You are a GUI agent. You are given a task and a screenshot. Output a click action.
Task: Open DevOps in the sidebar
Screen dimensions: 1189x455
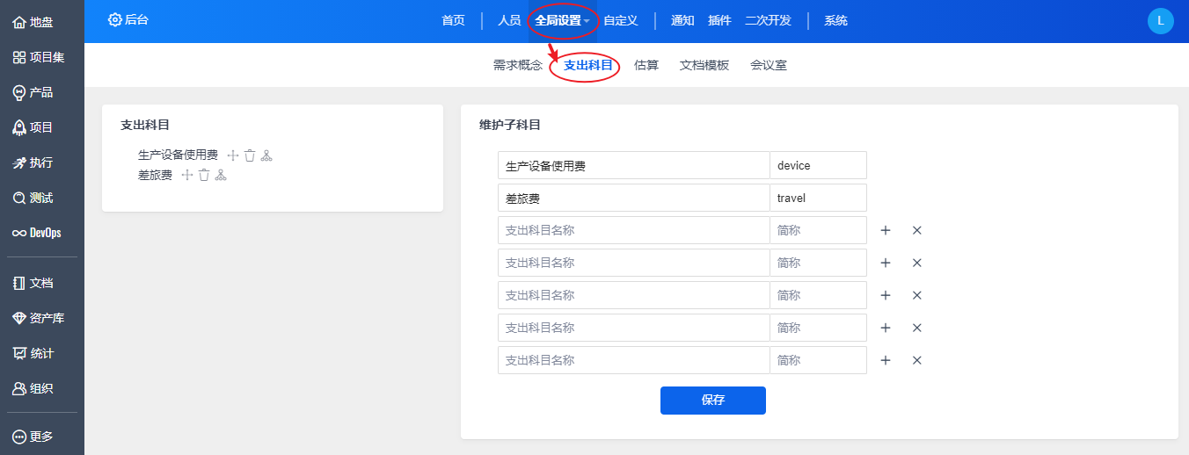(39, 233)
